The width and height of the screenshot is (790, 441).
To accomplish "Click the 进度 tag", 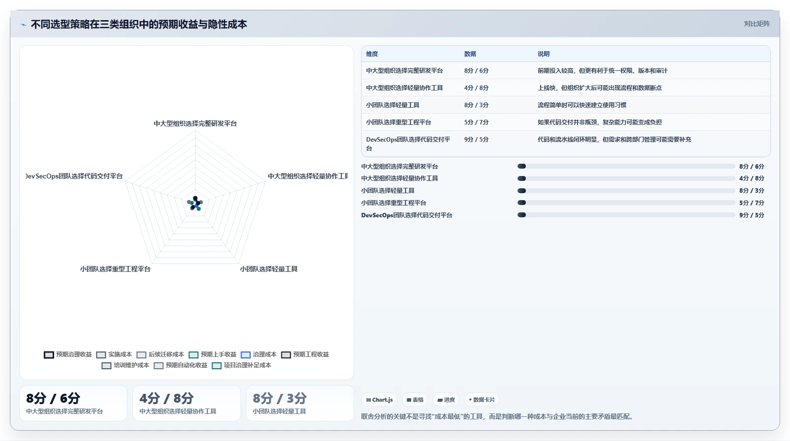I will click(x=446, y=400).
